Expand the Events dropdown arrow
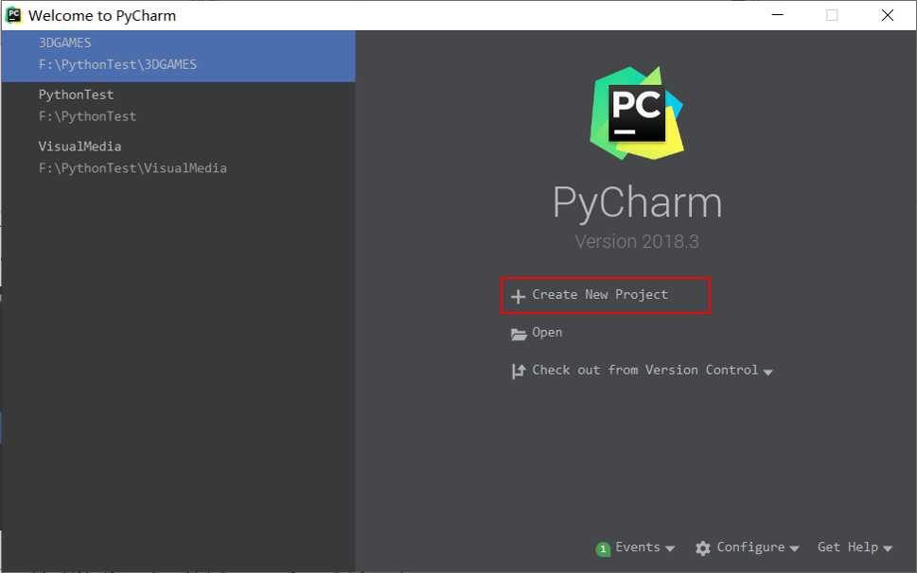 click(670, 548)
